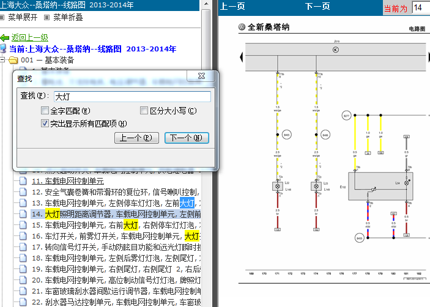Go to 上一页 previous page
This screenshot has width=430, height=307.
[x=232, y=6]
